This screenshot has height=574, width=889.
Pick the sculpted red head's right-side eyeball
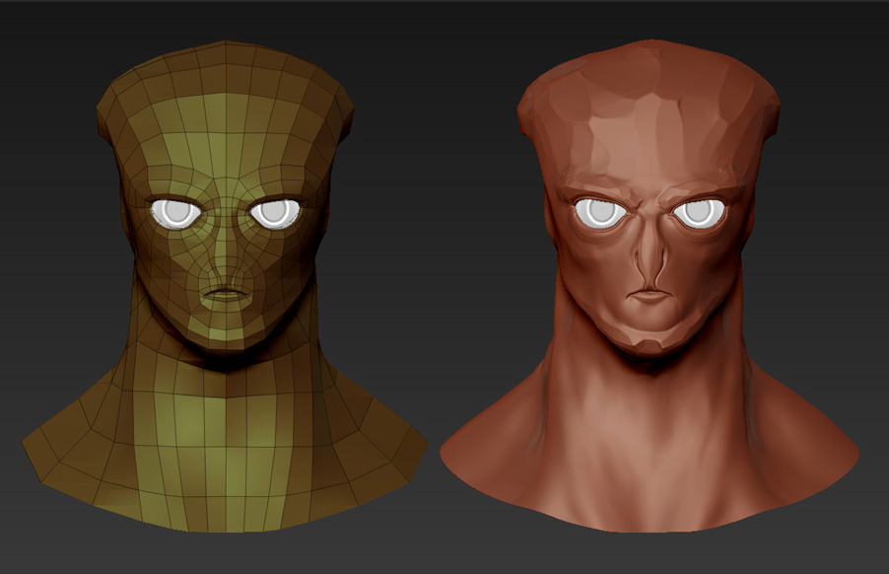coord(699,212)
